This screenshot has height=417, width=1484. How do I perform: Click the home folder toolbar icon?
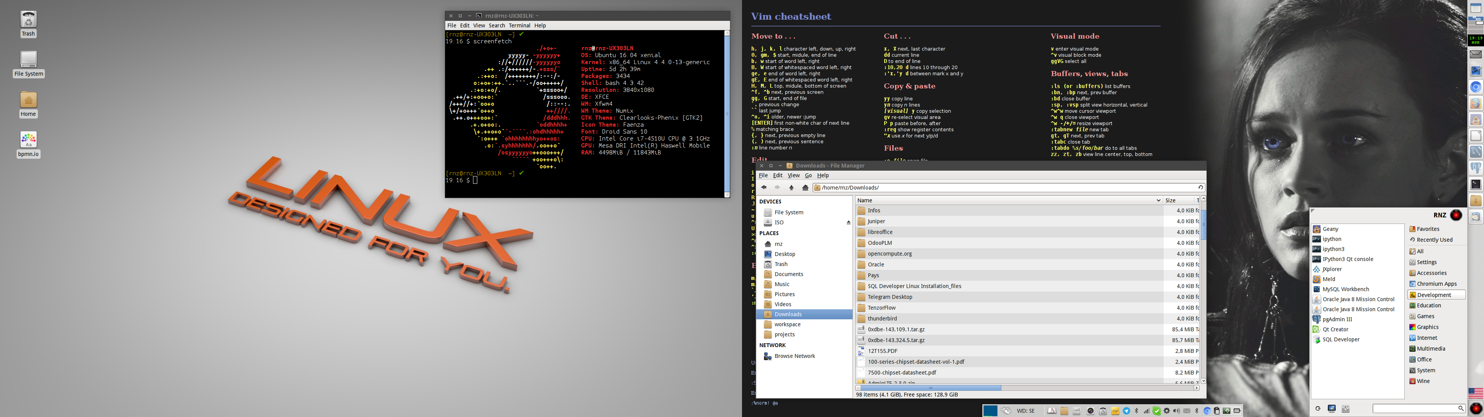coord(805,187)
